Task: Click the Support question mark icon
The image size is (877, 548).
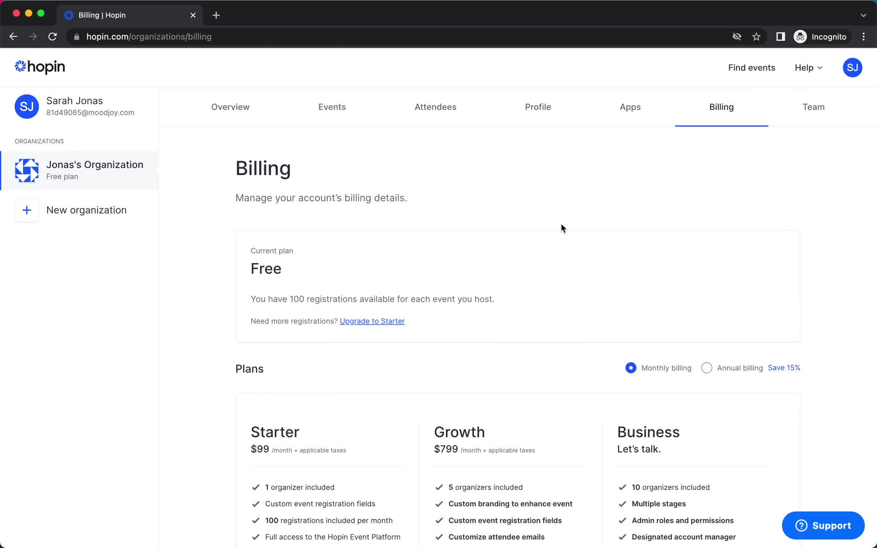Action: click(x=801, y=526)
